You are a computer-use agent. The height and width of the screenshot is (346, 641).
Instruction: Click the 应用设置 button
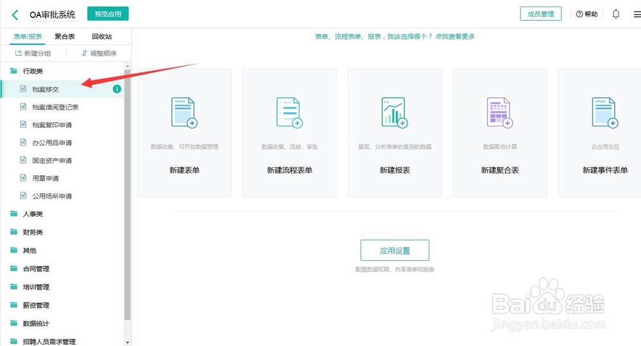coord(394,251)
